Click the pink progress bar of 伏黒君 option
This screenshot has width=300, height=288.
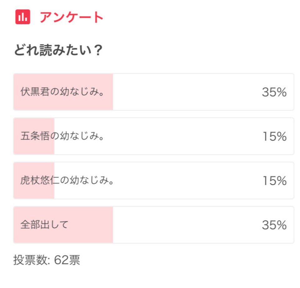pos(63,92)
